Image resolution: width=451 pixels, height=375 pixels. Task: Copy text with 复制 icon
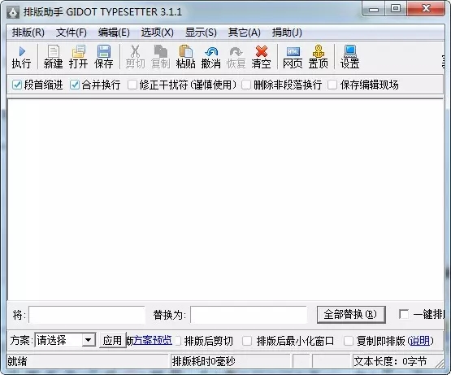click(161, 57)
